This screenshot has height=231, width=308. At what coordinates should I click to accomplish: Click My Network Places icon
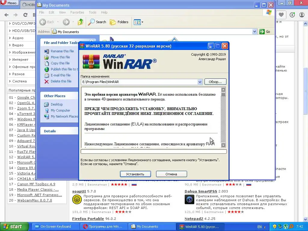tap(47, 116)
